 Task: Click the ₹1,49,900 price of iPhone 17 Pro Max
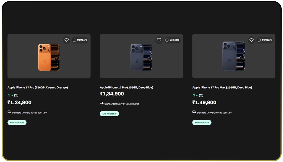[x=204, y=103]
